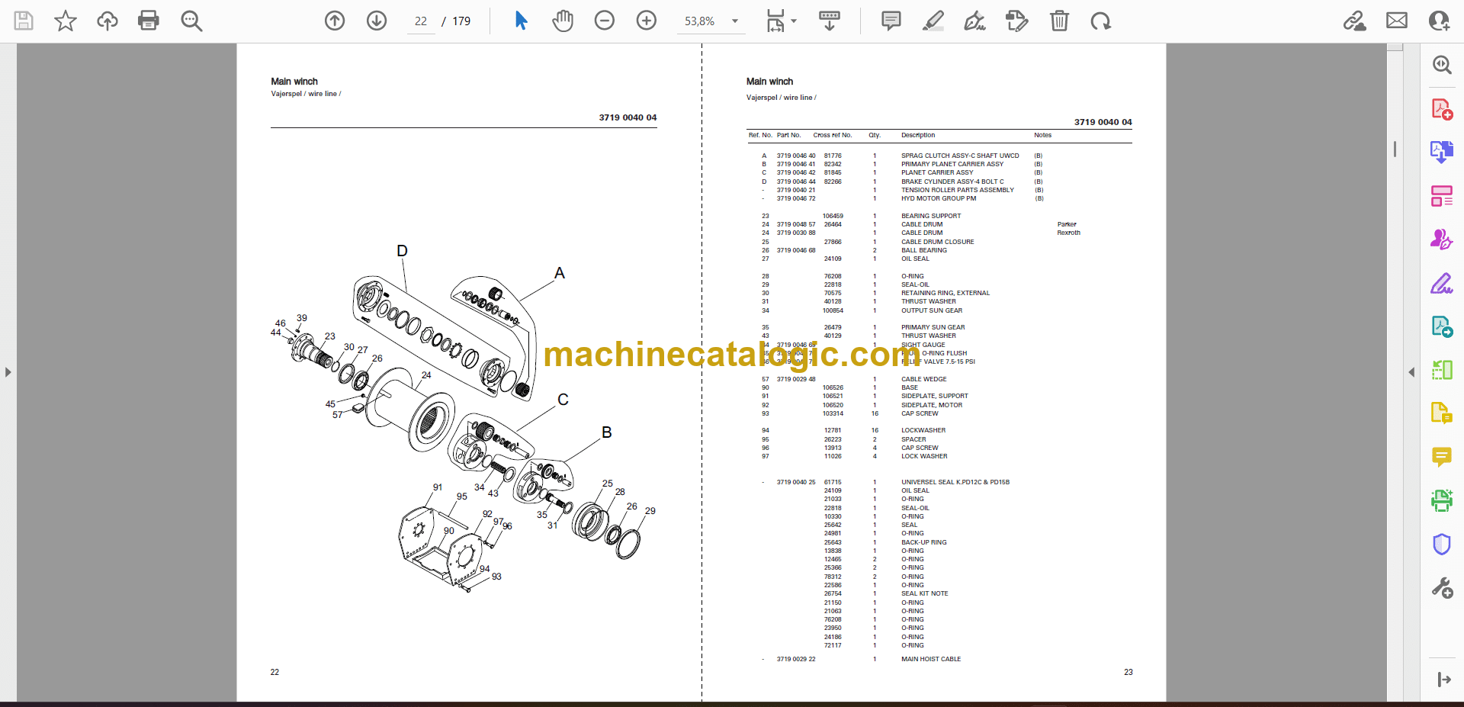Select the 'BEARING SUPPORT' description text
This screenshot has height=707, width=1464.
tap(931, 216)
